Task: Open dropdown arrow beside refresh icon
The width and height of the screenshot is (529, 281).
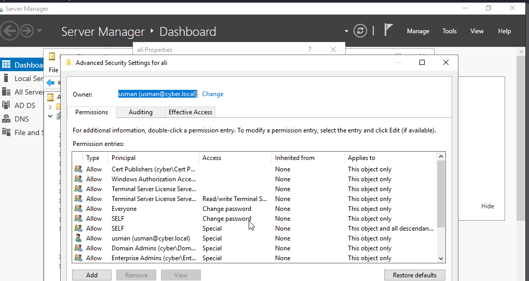Action: click(346, 31)
